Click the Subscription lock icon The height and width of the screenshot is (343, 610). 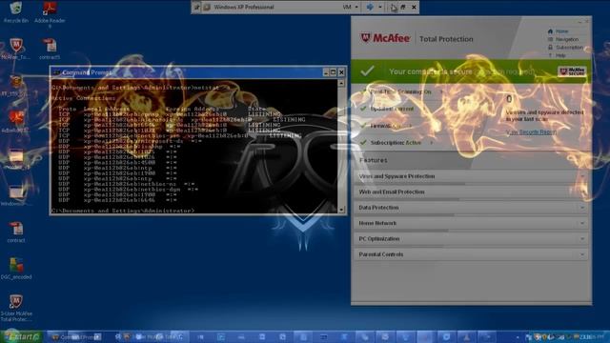tap(550, 47)
